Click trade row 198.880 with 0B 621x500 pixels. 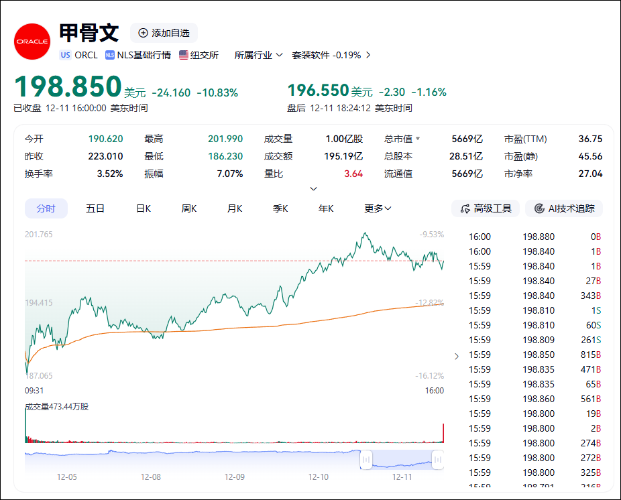pyautogui.click(x=534, y=237)
